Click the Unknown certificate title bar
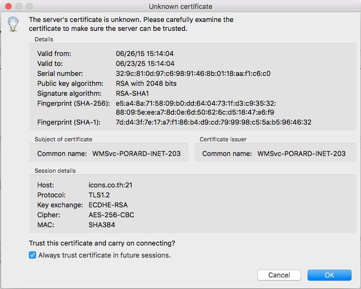Image resolution: width=361 pixels, height=289 pixels. coord(180,6)
